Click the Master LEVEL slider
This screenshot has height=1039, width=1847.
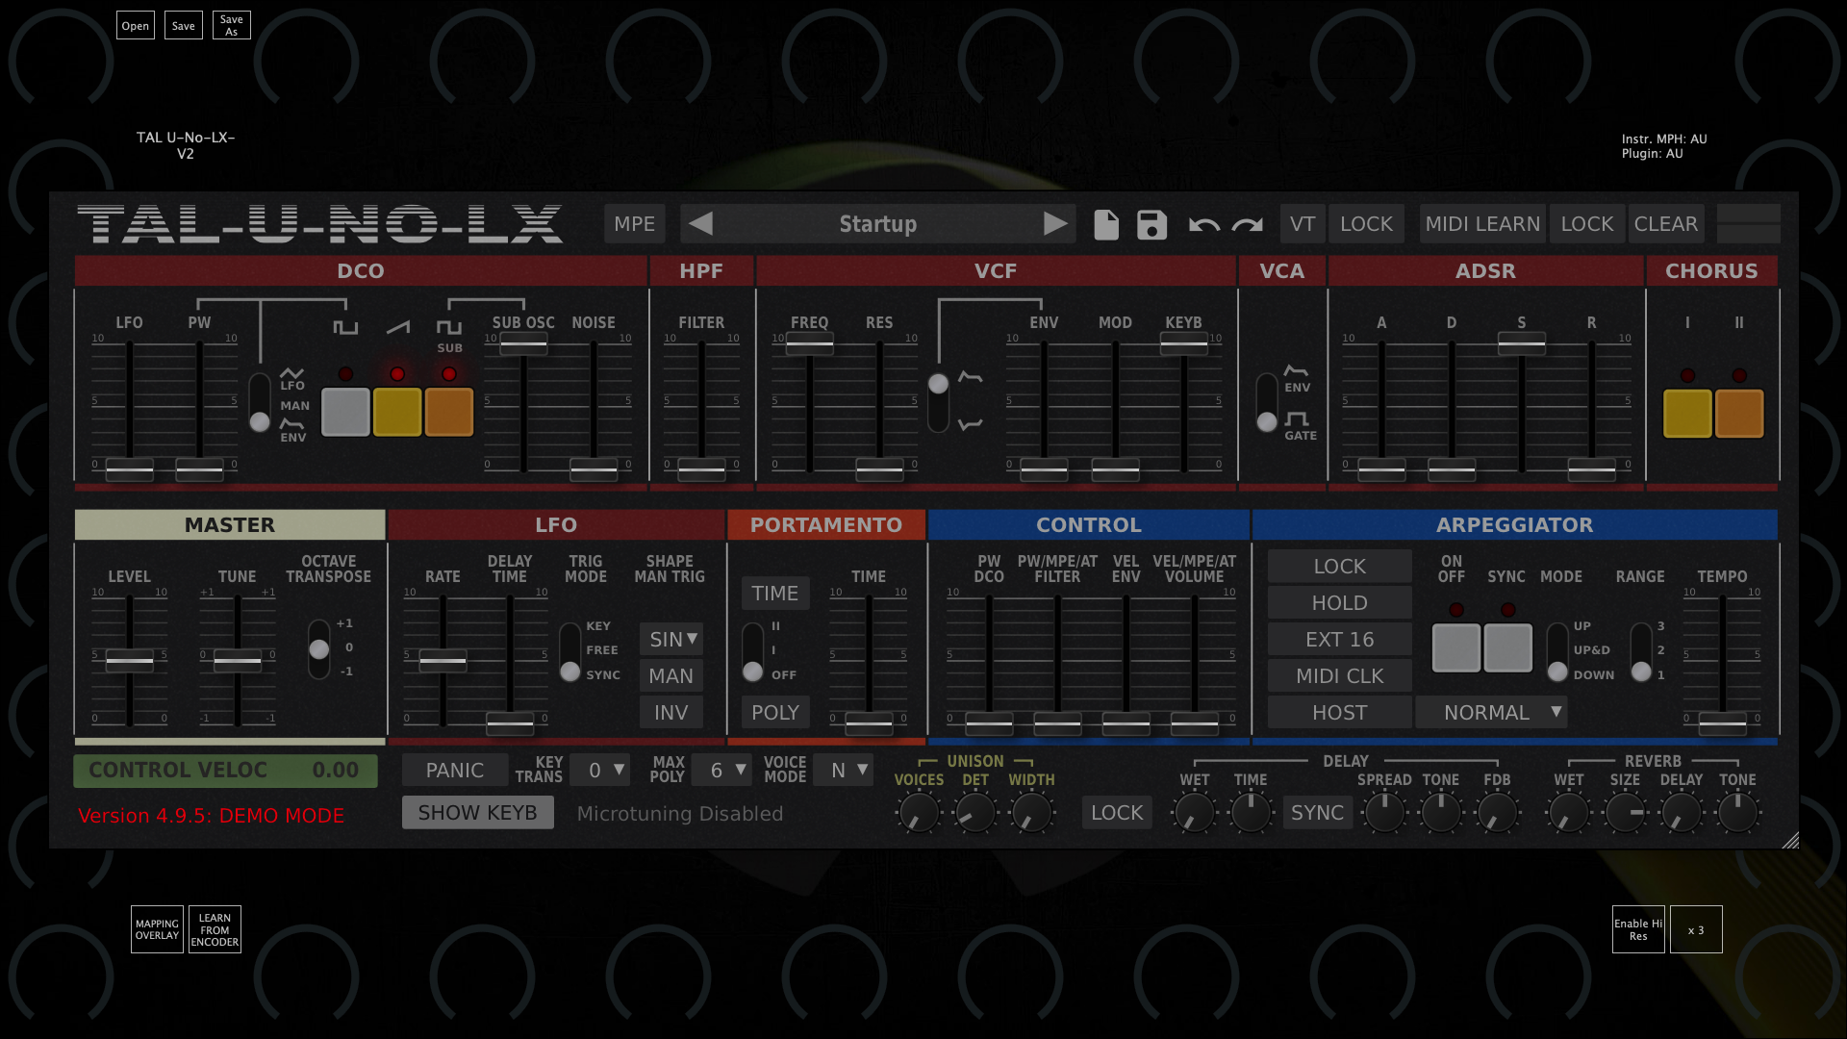coord(129,660)
